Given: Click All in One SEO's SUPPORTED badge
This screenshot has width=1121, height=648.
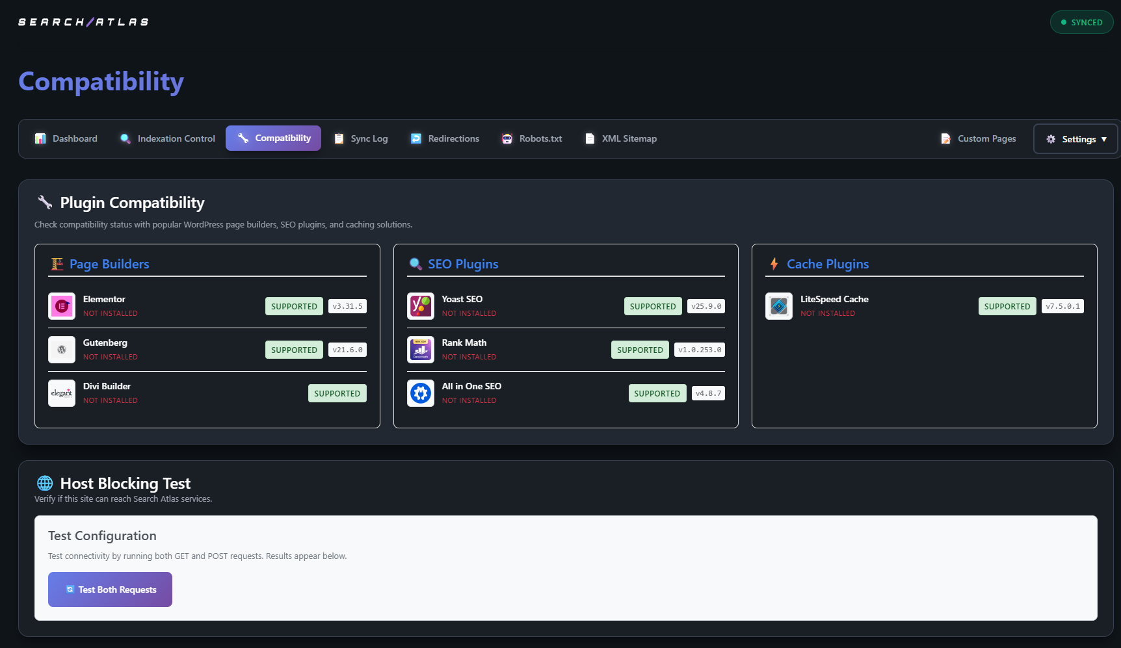Looking at the screenshot, I should [x=657, y=393].
